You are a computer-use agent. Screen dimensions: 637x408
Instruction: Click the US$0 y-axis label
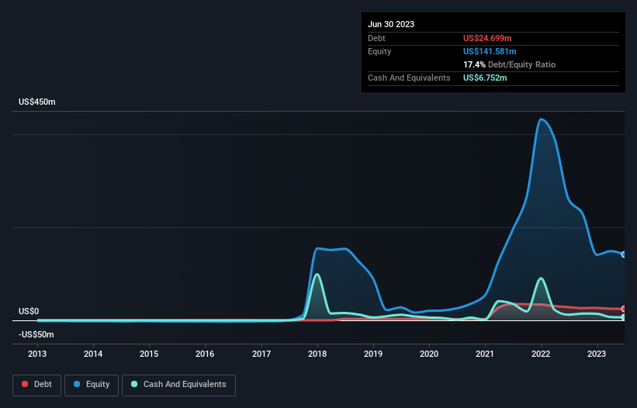(x=29, y=311)
